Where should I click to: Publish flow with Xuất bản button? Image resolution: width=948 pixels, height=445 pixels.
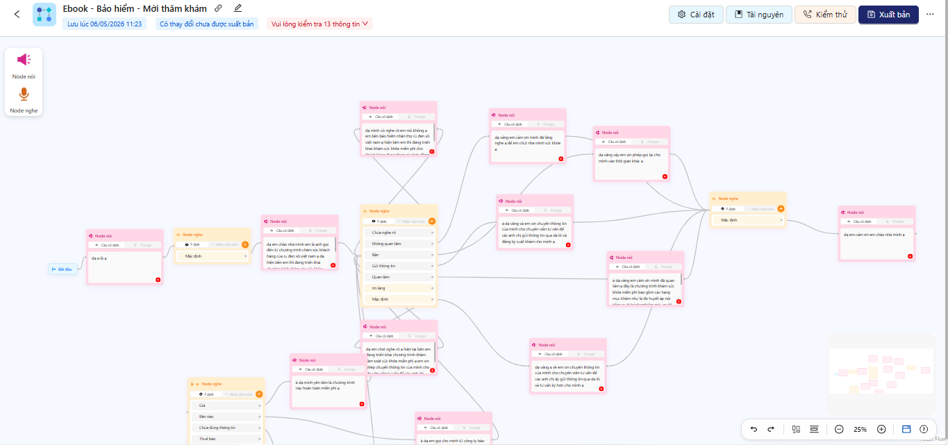click(x=888, y=15)
